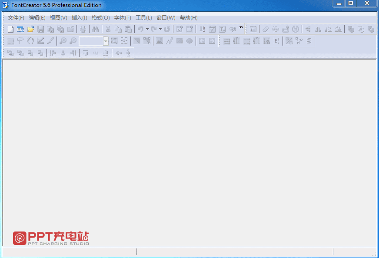
Task: Click the Align left edges icon
Action: [x=53, y=53]
